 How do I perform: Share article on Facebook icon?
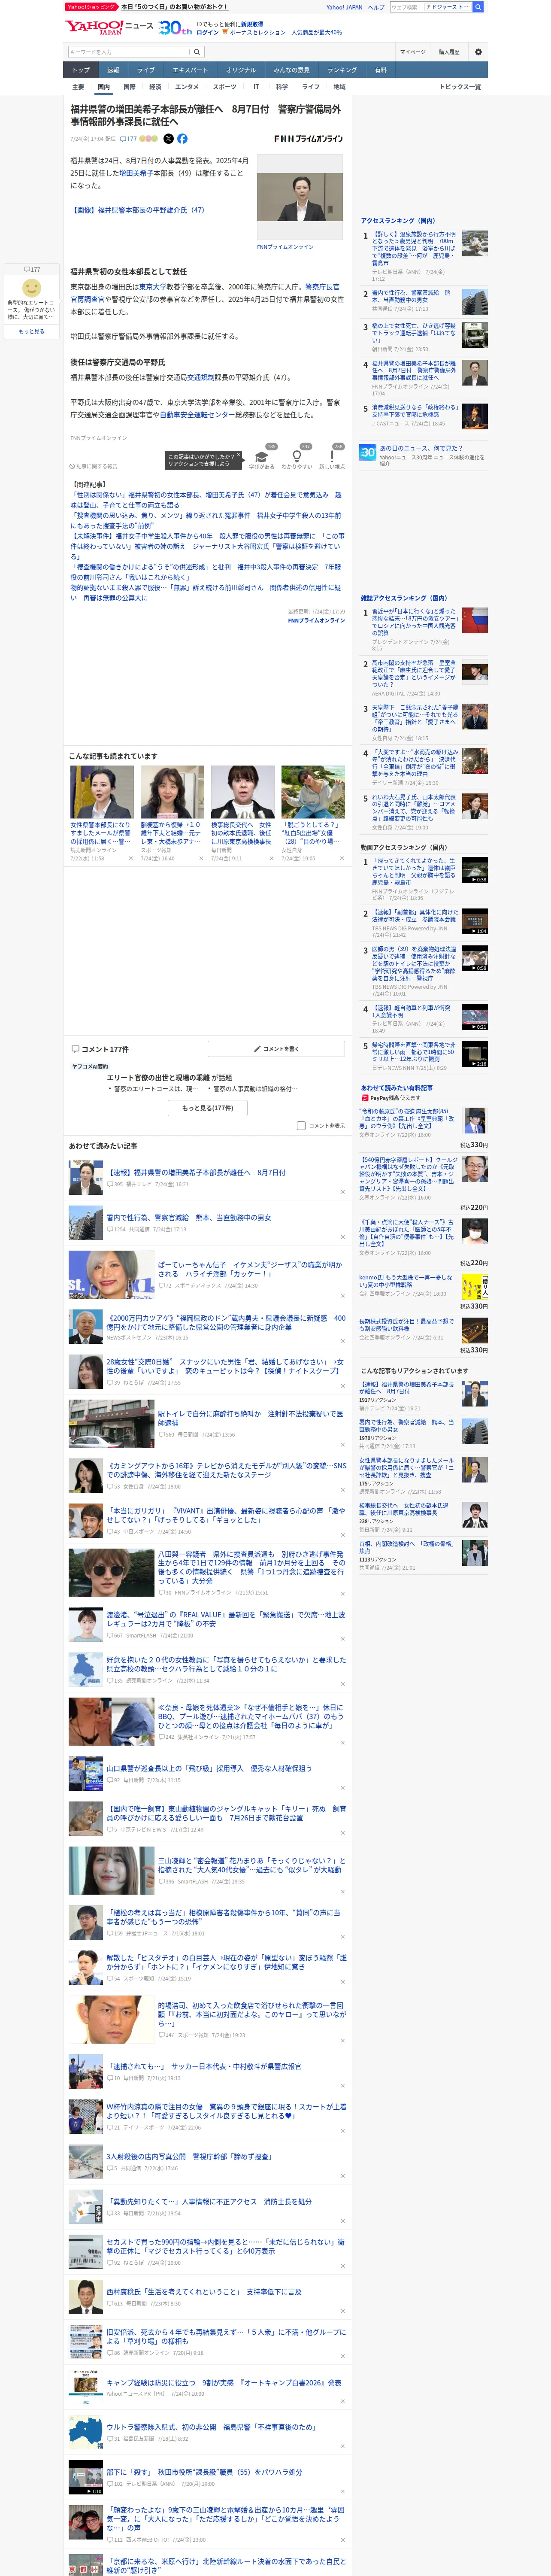tap(182, 139)
